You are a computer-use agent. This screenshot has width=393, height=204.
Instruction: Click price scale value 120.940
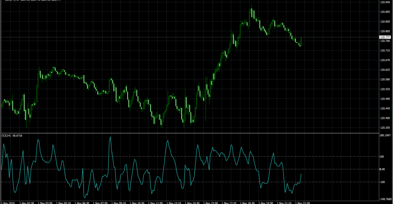(x=385, y=2)
